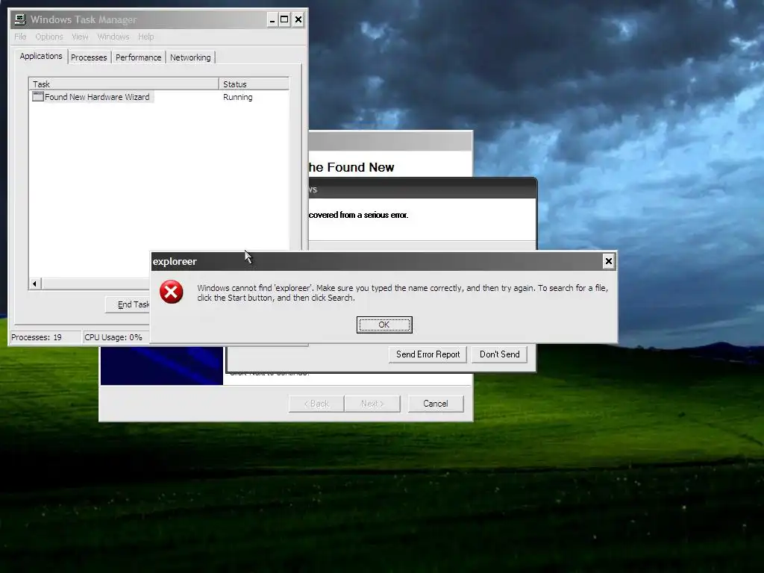Maximize the Windows Task Manager window
This screenshot has height=573, width=764.
coord(284,19)
